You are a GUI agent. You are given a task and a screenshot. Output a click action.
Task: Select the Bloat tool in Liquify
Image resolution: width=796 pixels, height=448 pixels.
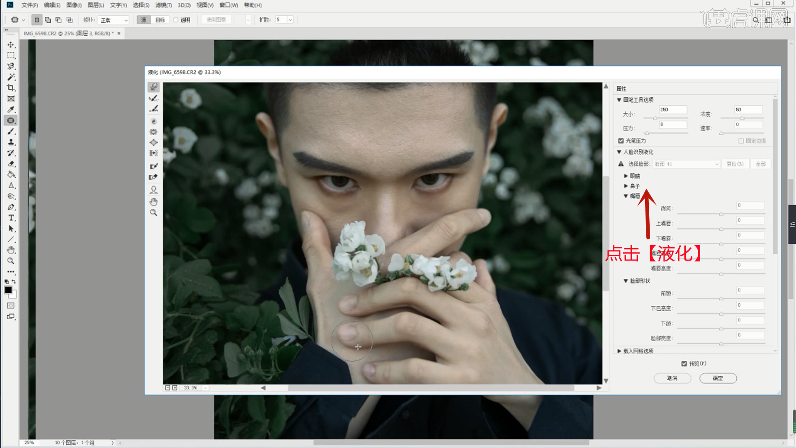click(153, 142)
